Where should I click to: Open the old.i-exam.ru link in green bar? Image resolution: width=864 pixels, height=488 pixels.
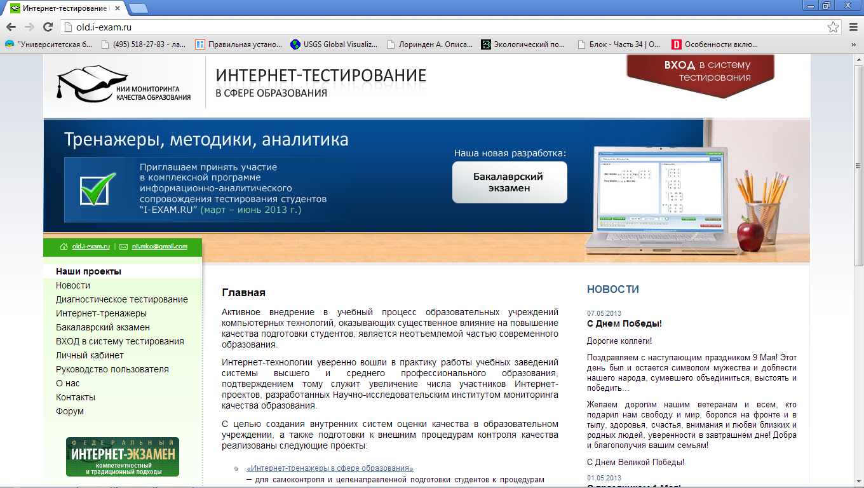pos(91,247)
